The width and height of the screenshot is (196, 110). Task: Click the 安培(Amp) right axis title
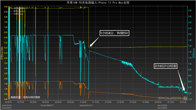[194, 53]
